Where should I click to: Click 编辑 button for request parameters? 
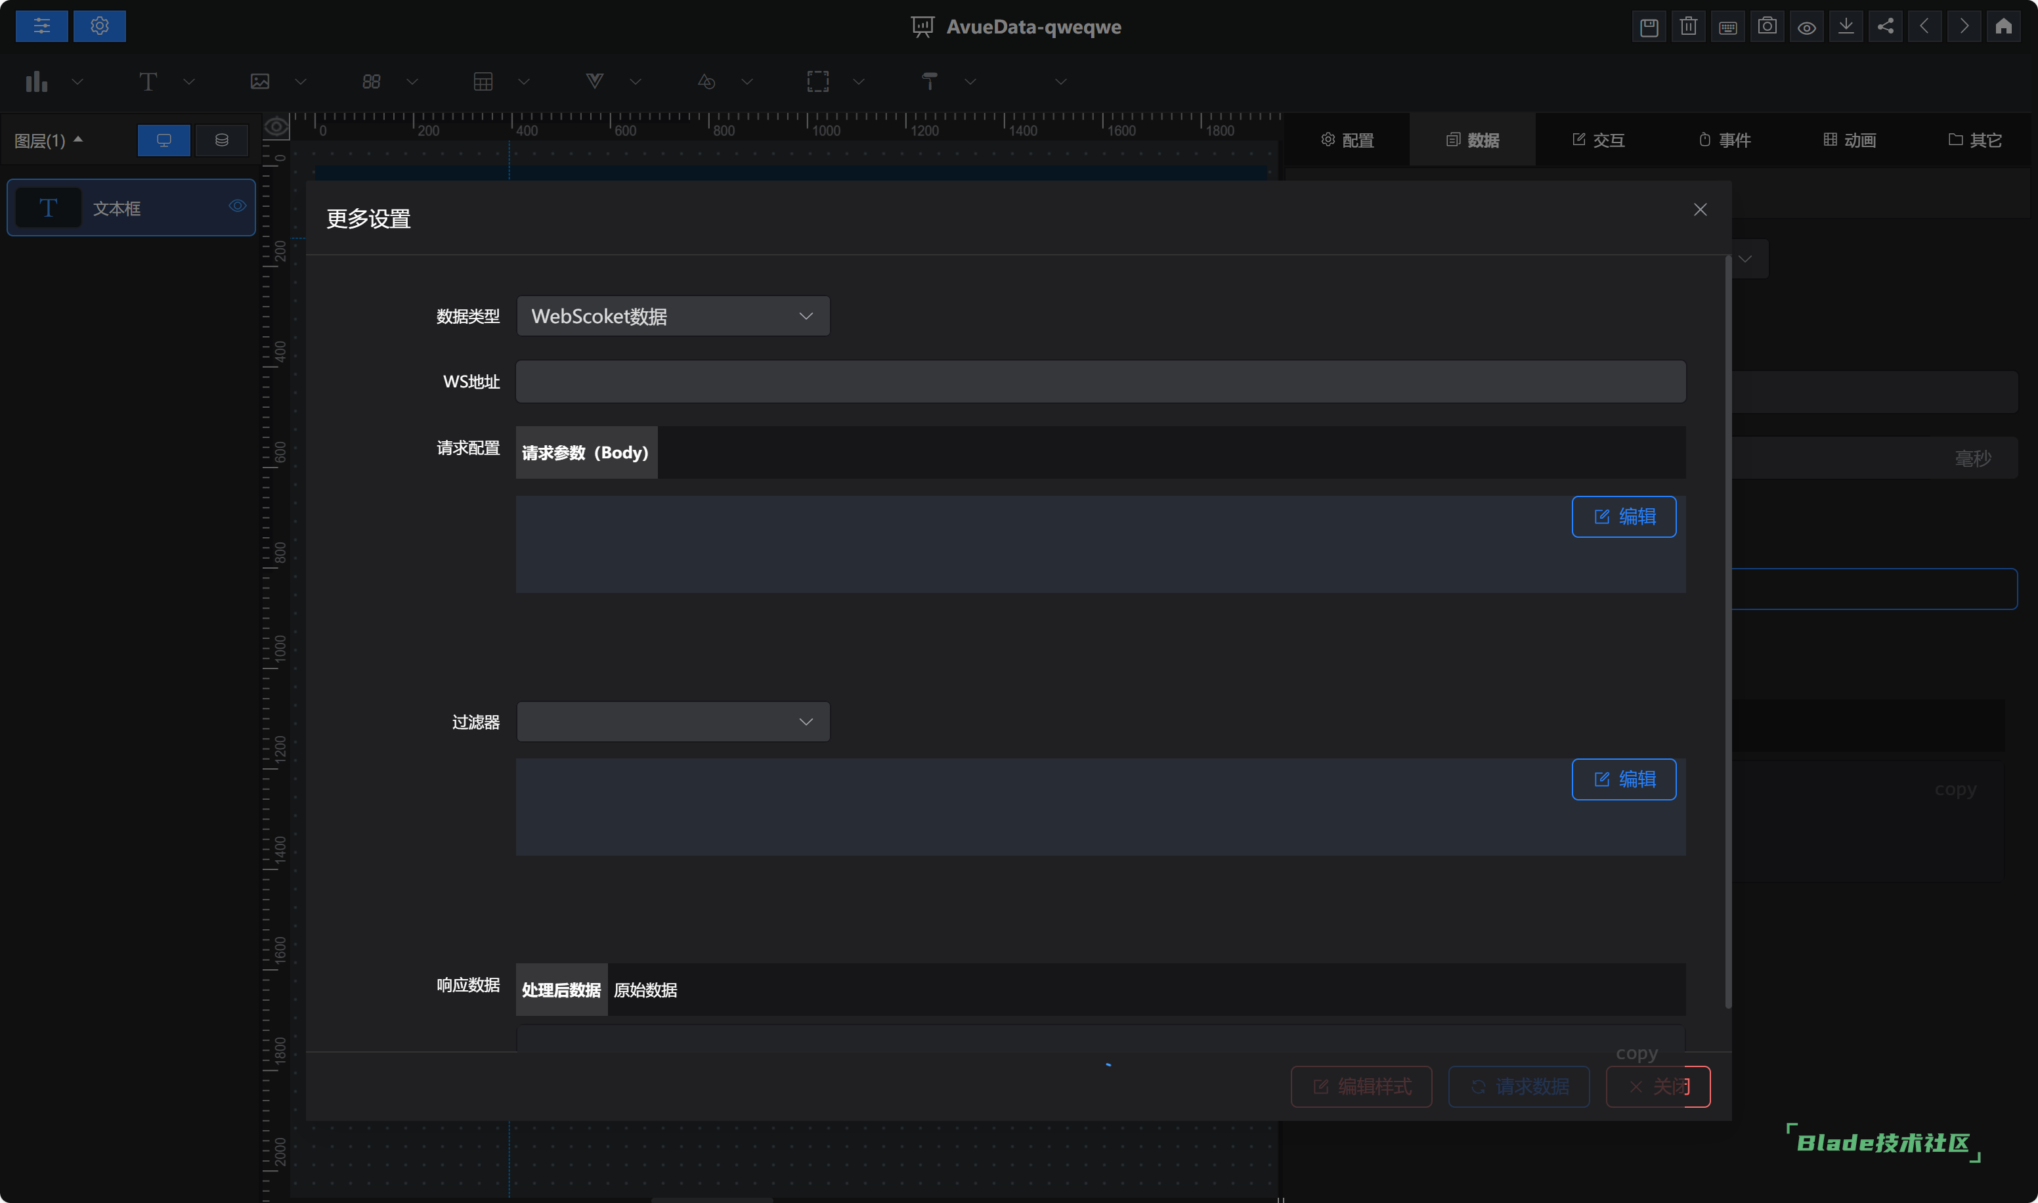click(1624, 516)
